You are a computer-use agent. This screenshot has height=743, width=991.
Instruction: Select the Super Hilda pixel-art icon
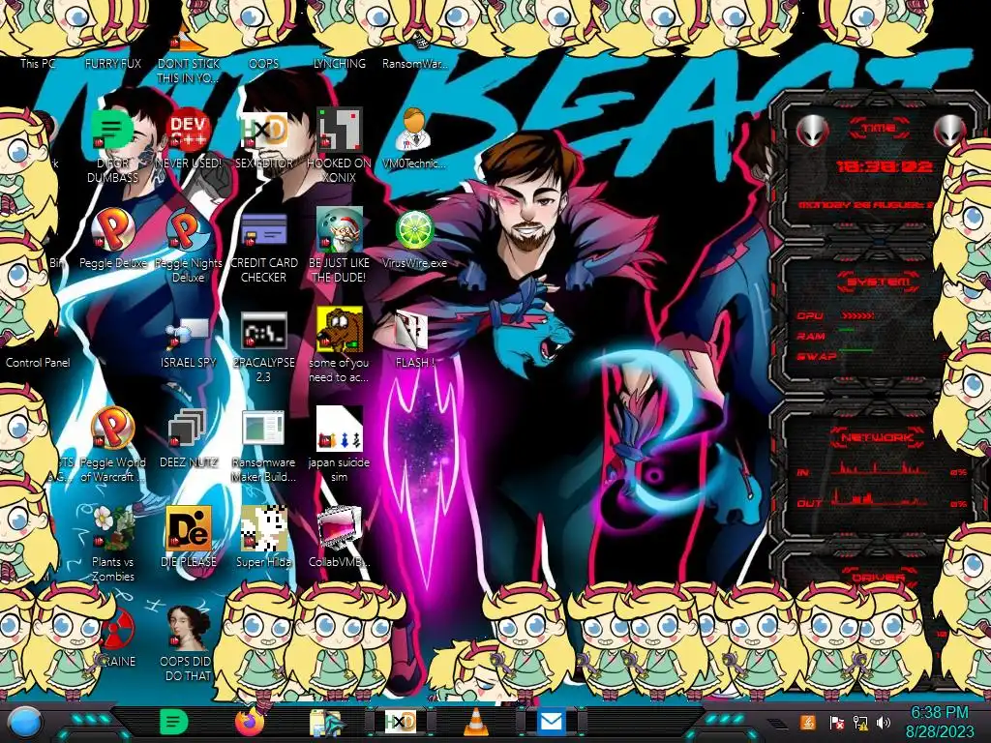click(263, 528)
